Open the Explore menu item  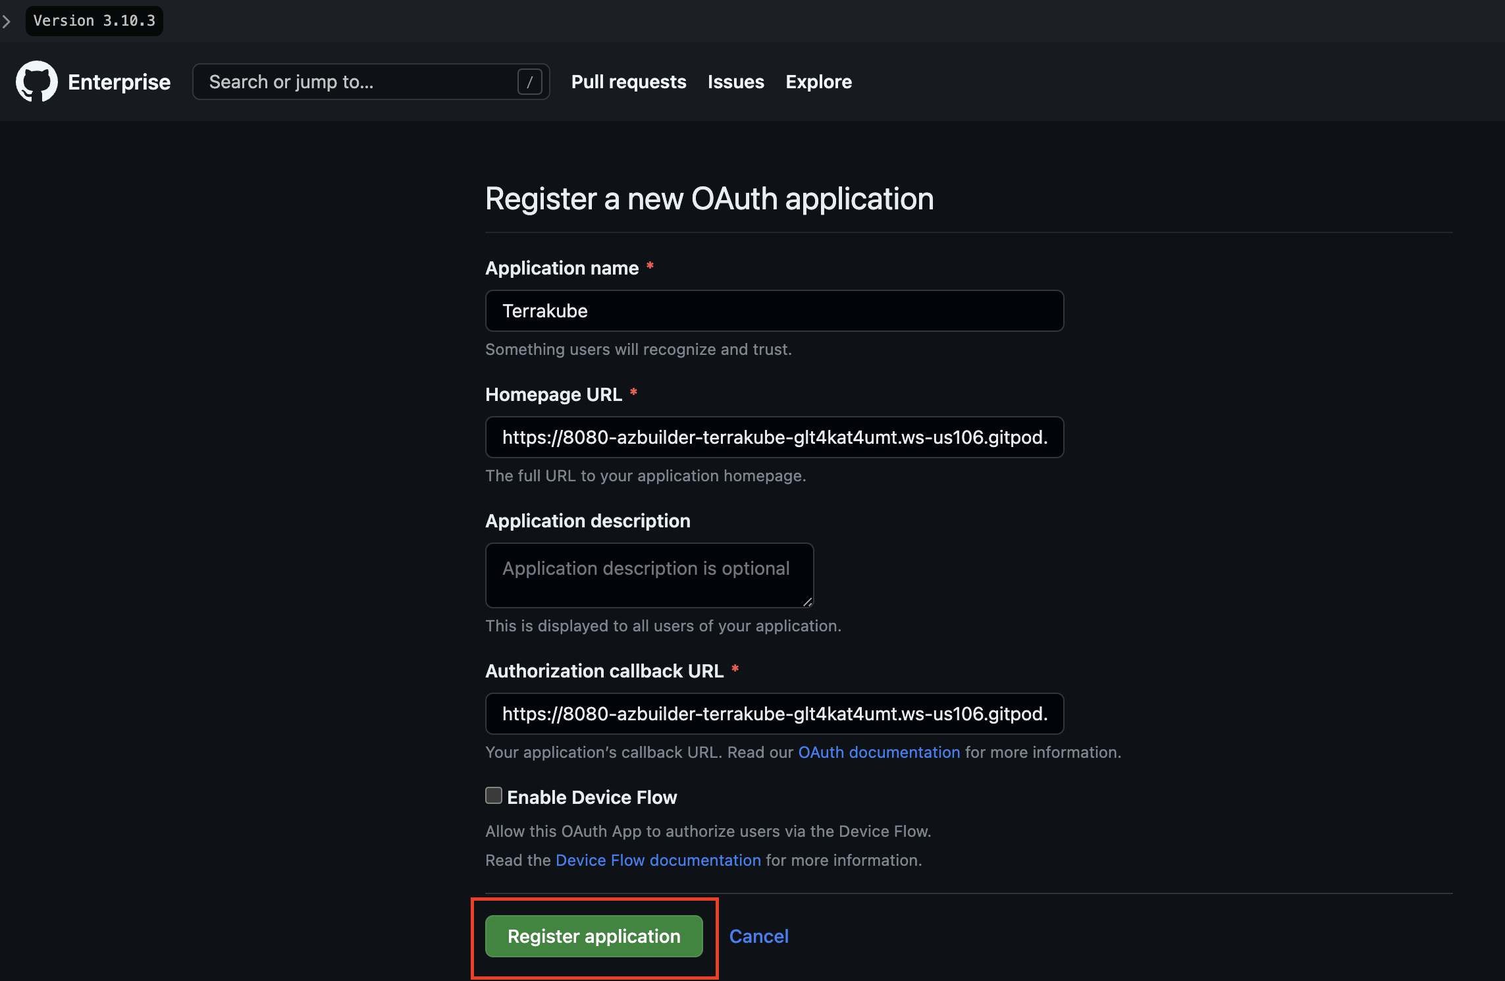coord(818,82)
